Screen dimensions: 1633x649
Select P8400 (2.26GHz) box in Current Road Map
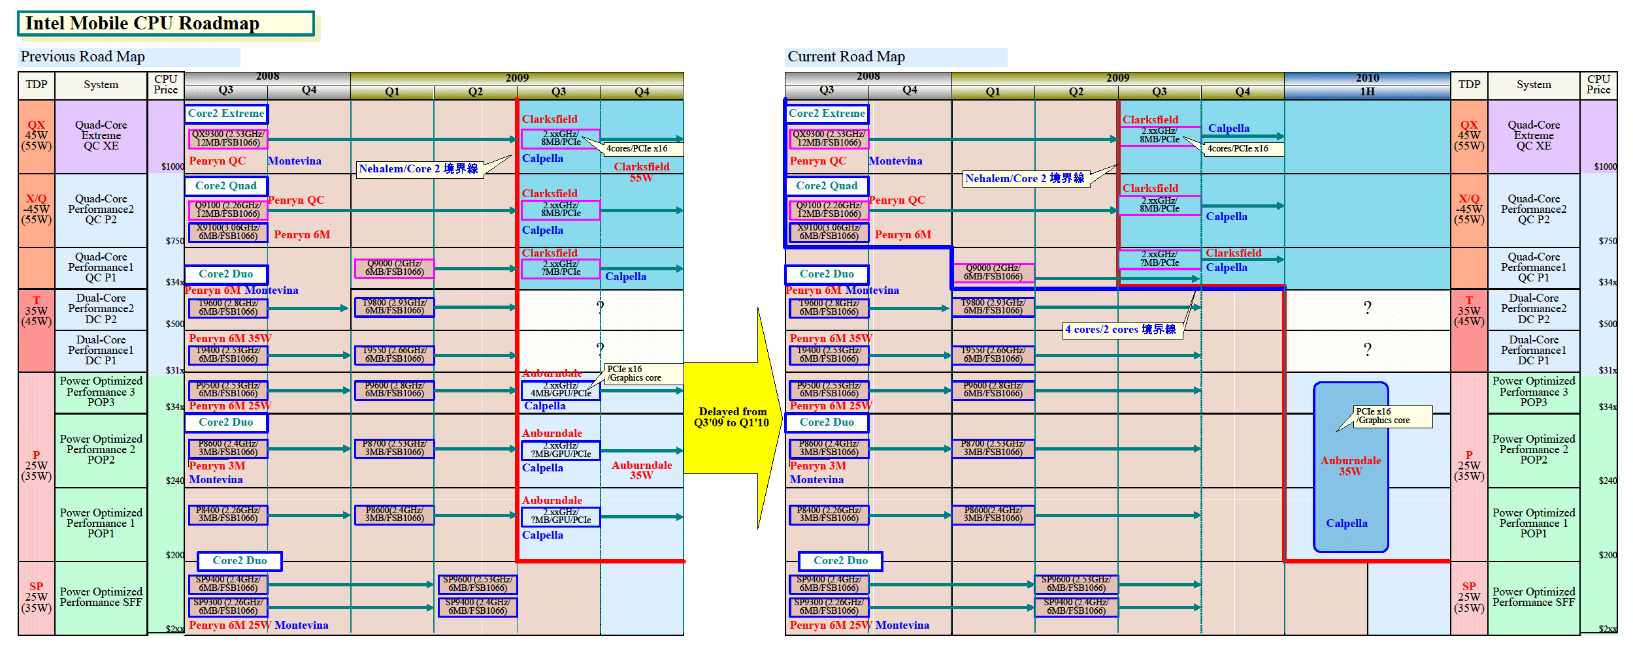click(829, 514)
